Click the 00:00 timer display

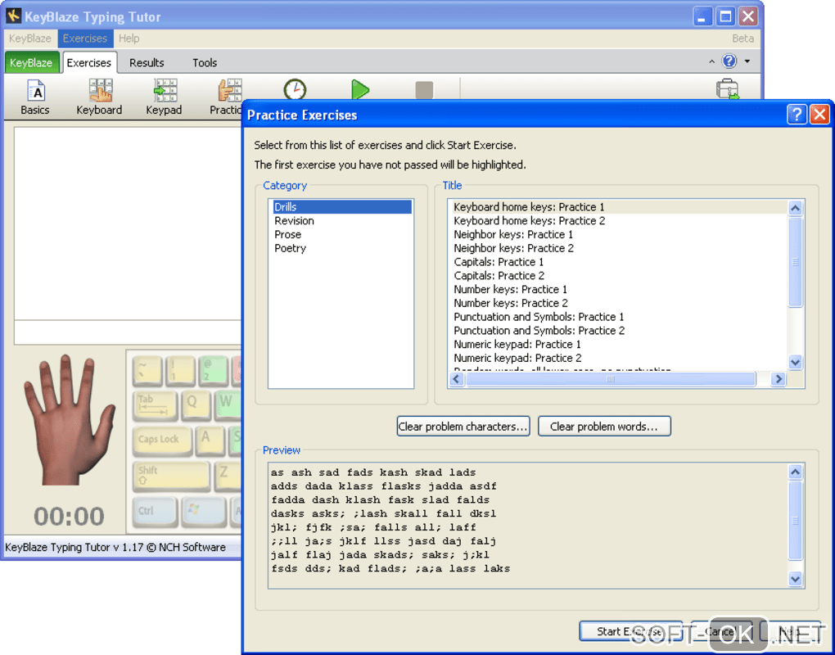pyautogui.click(x=70, y=517)
